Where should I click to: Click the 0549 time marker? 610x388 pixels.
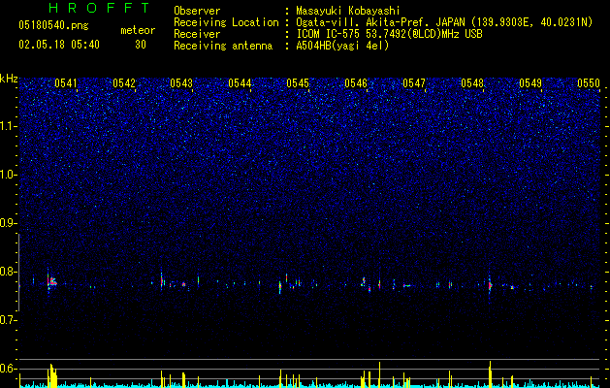tap(530, 83)
